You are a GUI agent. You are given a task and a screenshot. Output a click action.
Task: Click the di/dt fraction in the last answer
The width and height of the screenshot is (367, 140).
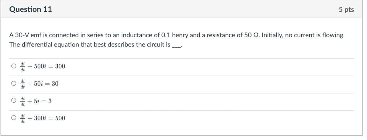(x=23, y=118)
